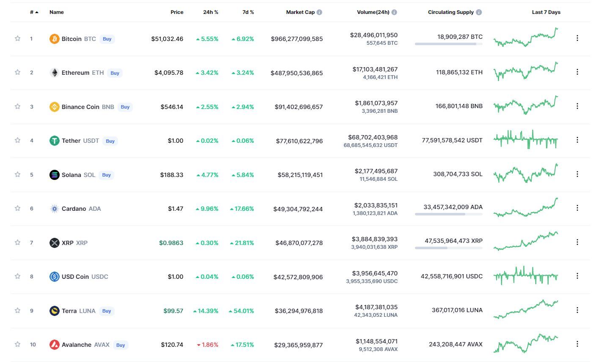This screenshot has width=596, height=362.
Task: Click the Buy button next to Bitcoin
Action: point(107,39)
